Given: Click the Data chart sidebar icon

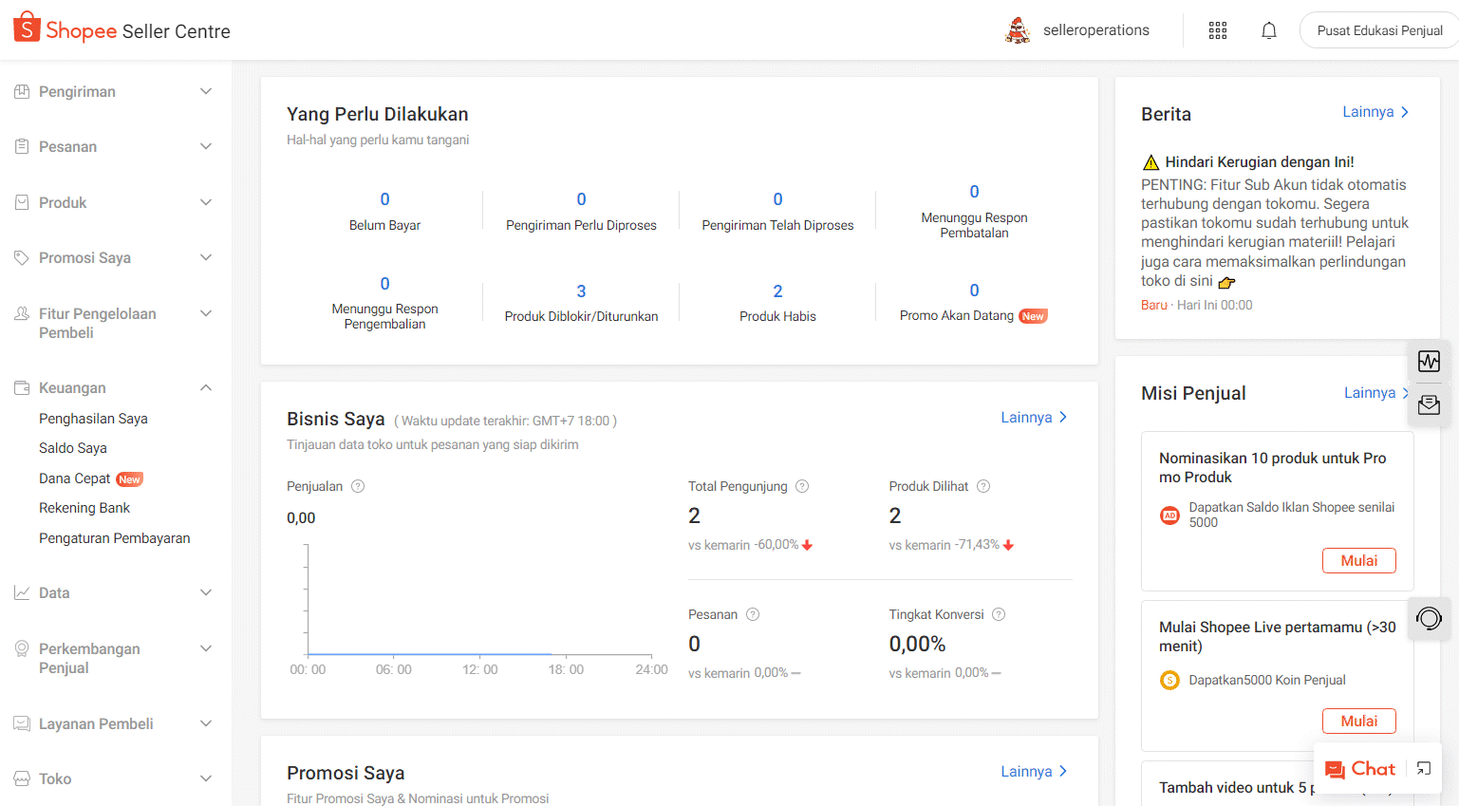Looking at the screenshot, I should [22, 592].
